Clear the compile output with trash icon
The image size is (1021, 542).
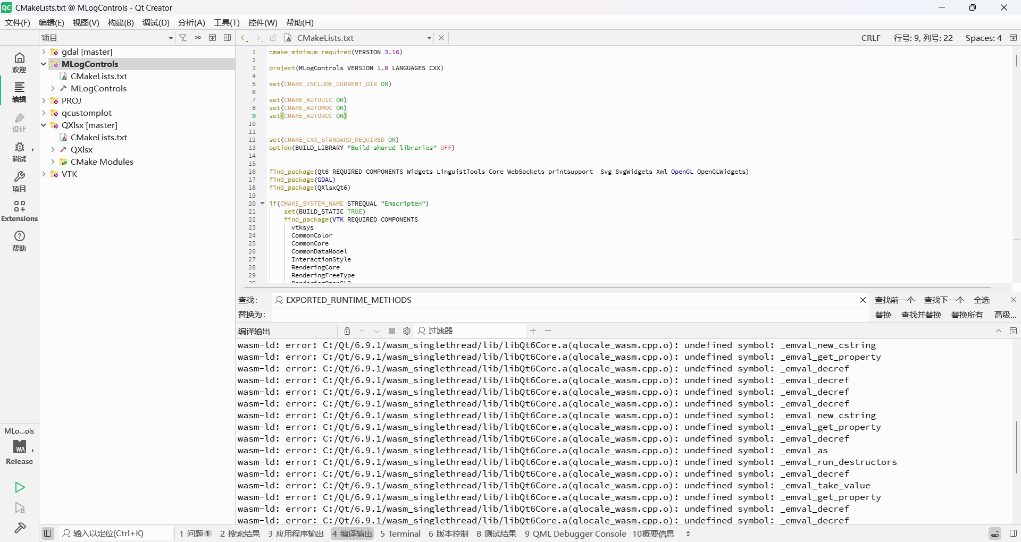347,331
